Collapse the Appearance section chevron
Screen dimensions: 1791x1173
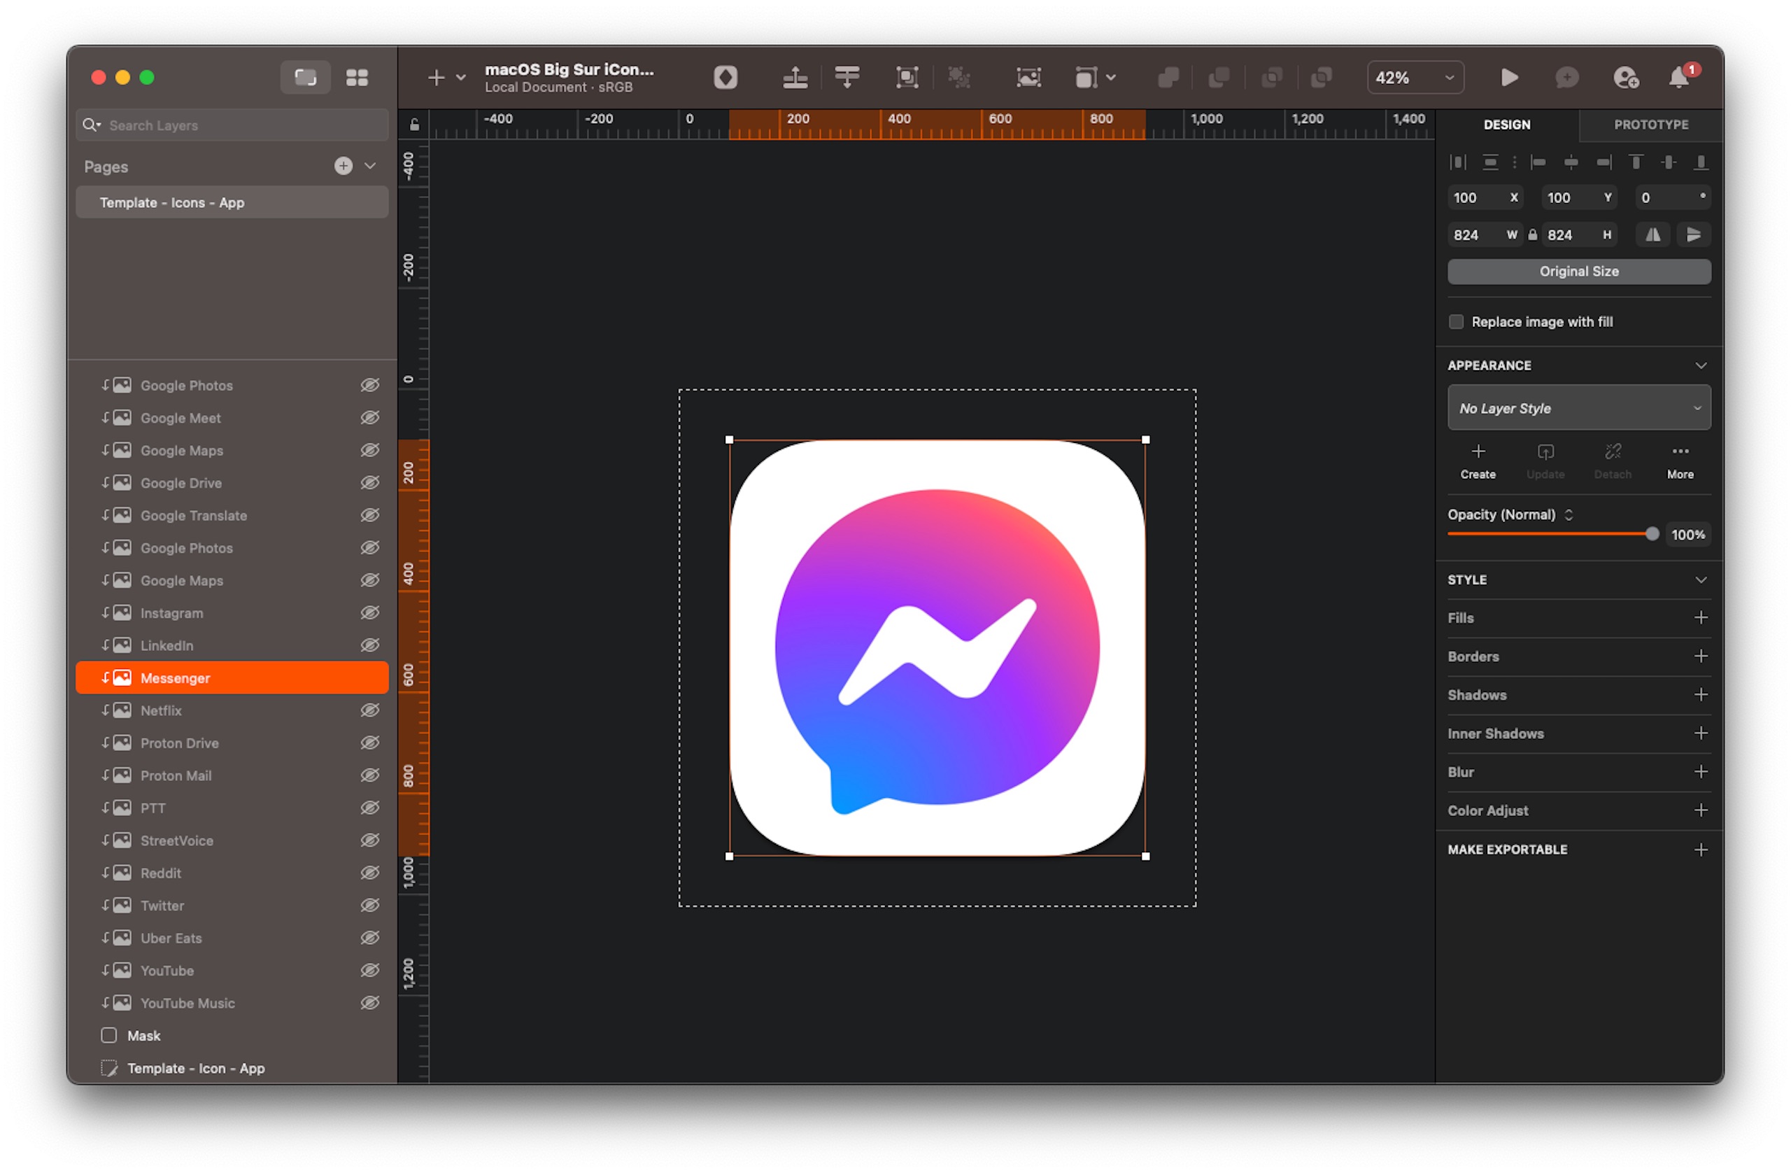[x=1701, y=366]
